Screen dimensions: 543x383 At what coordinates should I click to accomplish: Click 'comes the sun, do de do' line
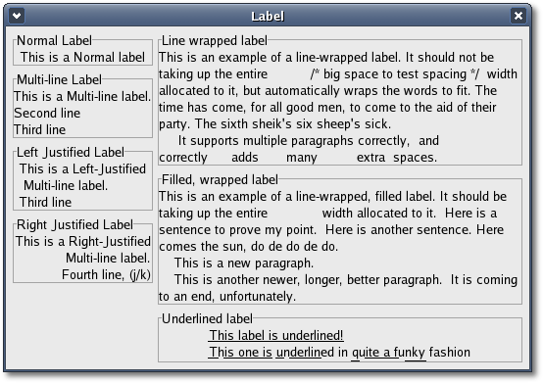[x=249, y=246]
